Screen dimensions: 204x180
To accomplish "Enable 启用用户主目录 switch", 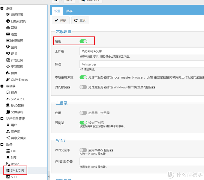I will (83, 113).
